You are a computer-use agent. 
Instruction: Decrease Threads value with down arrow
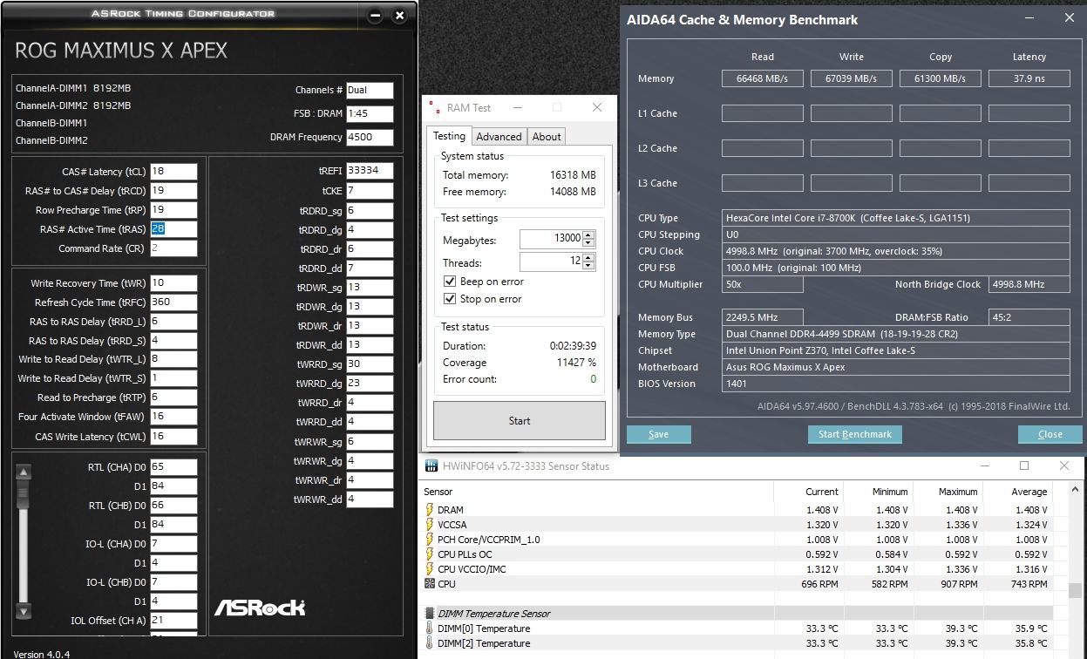coord(588,266)
